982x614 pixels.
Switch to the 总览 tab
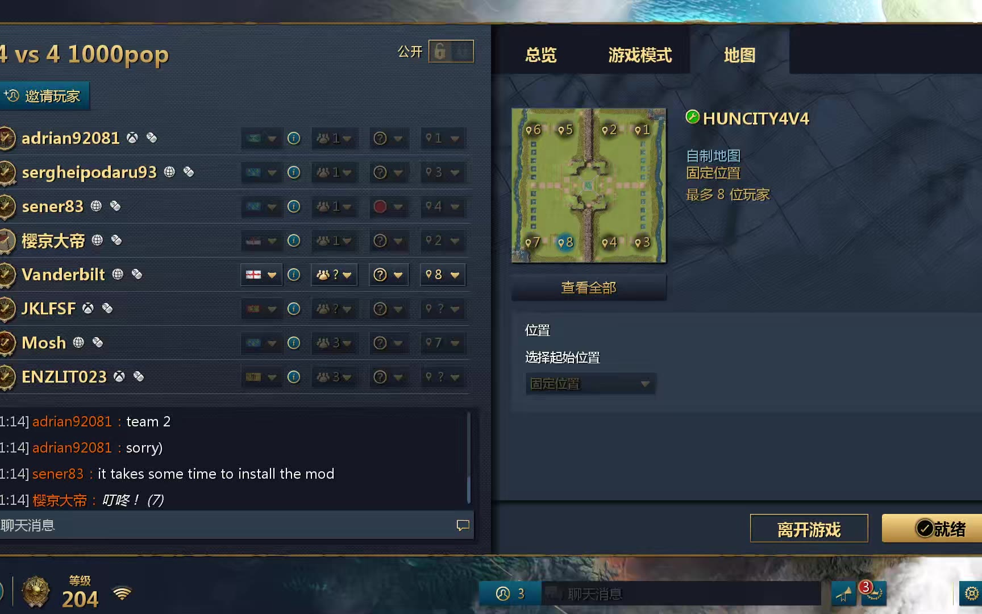pos(540,55)
